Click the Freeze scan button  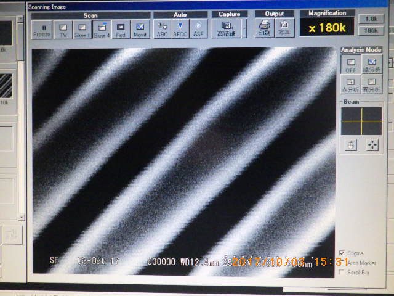point(42,30)
